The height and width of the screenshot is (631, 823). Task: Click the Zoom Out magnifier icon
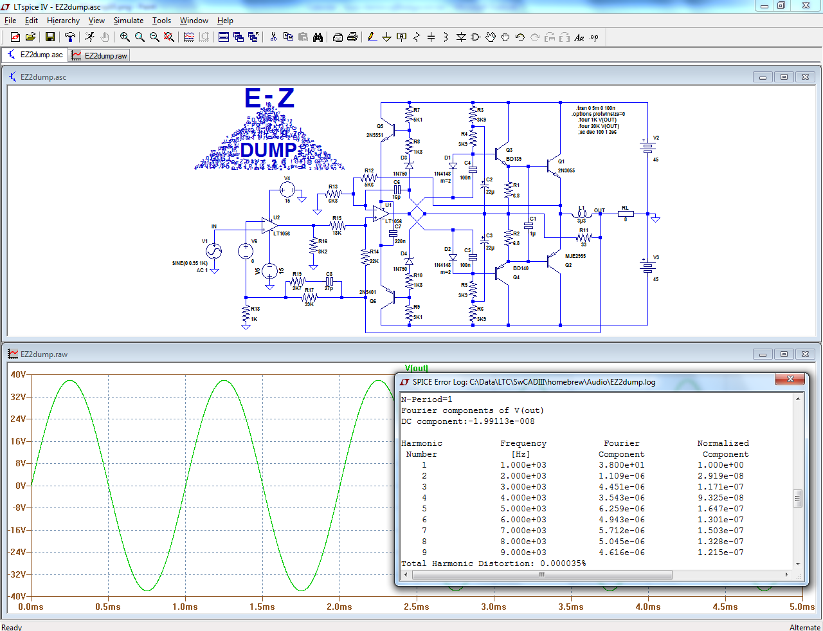(x=154, y=37)
